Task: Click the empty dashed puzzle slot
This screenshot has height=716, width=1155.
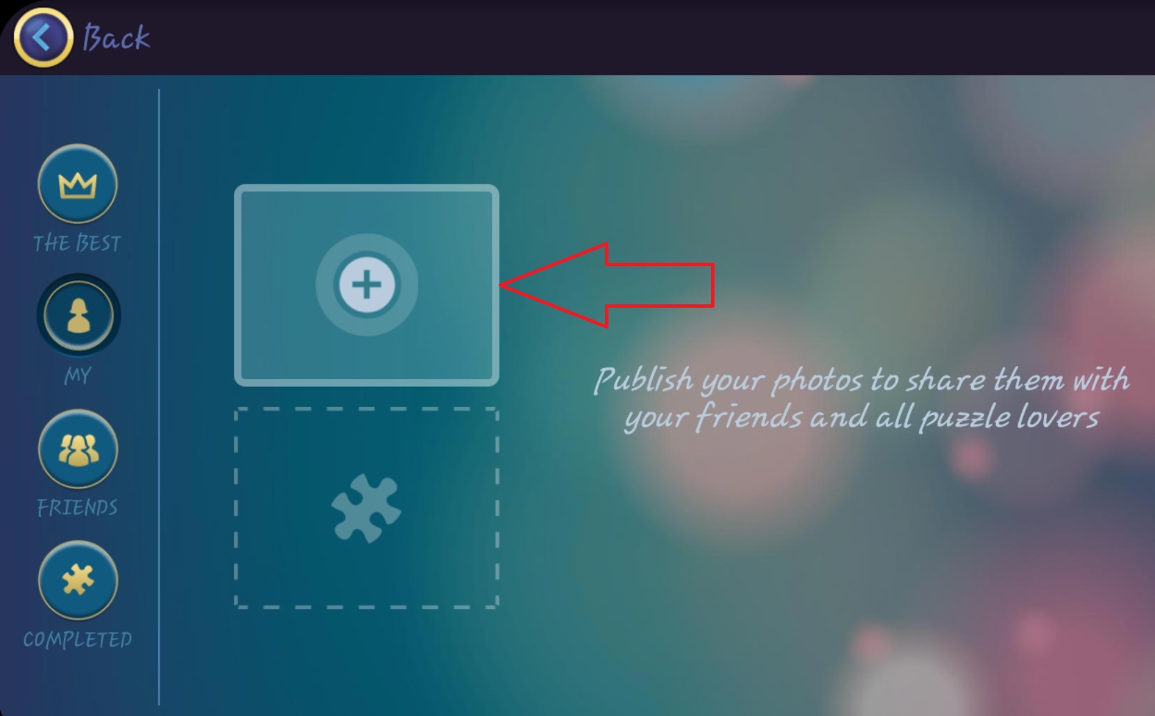Action: click(367, 508)
